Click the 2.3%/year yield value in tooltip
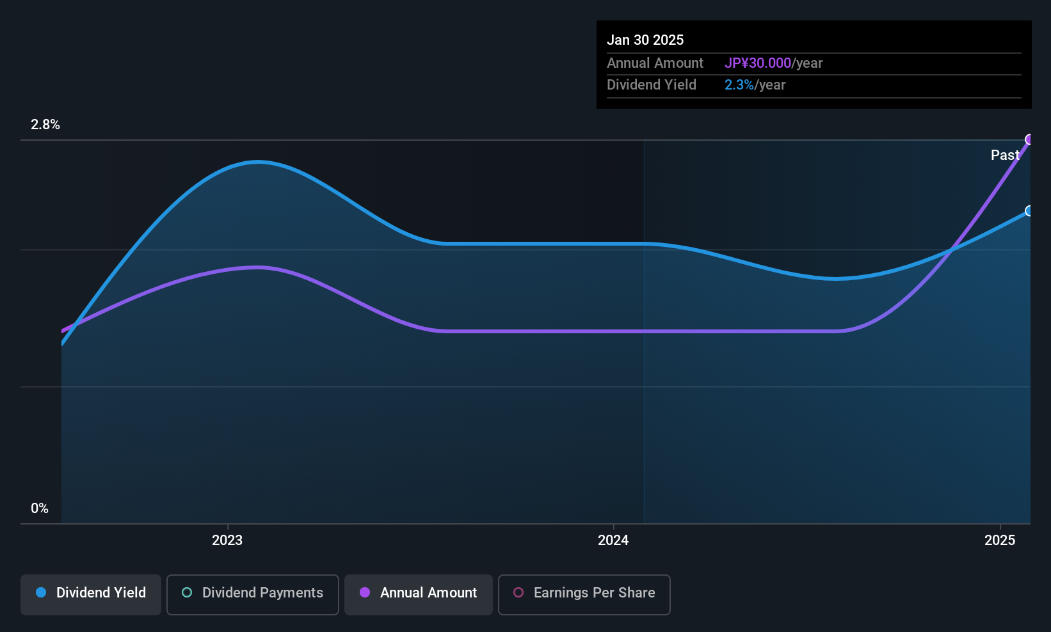The height and width of the screenshot is (632, 1051). (755, 85)
